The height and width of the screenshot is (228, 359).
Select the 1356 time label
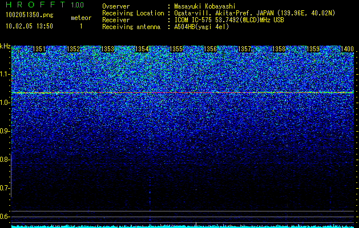(x=211, y=49)
